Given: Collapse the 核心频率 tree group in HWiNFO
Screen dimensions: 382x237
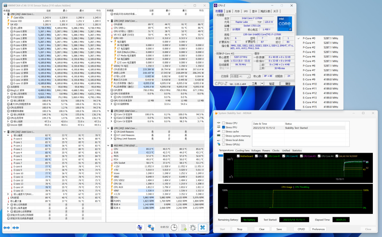Looking at the screenshot, I should click(x=8, y=28).
